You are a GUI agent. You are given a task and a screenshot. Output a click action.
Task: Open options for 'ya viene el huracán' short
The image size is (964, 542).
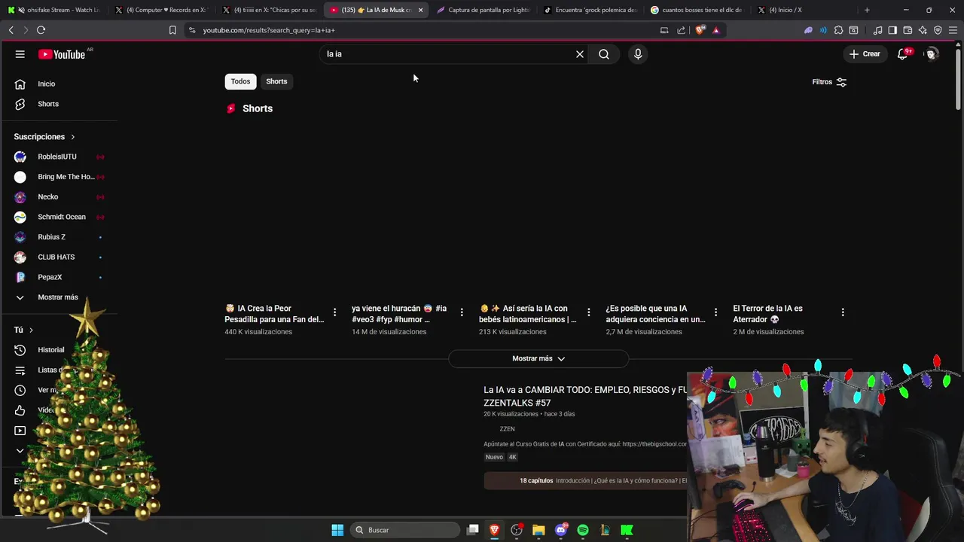(x=462, y=312)
